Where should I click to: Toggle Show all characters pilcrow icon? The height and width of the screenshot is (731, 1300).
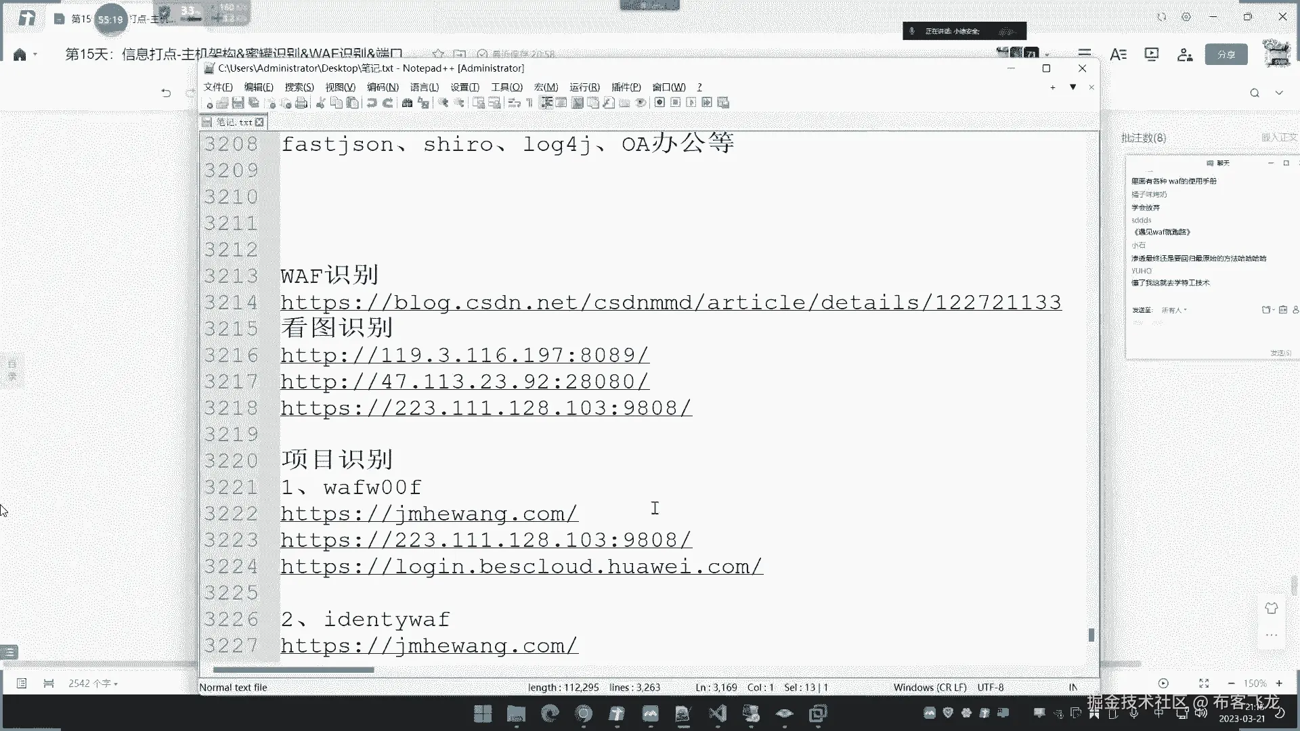click(529, 103)
